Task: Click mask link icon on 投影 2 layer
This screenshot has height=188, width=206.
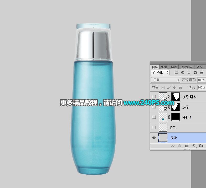Action: [169, 117]
